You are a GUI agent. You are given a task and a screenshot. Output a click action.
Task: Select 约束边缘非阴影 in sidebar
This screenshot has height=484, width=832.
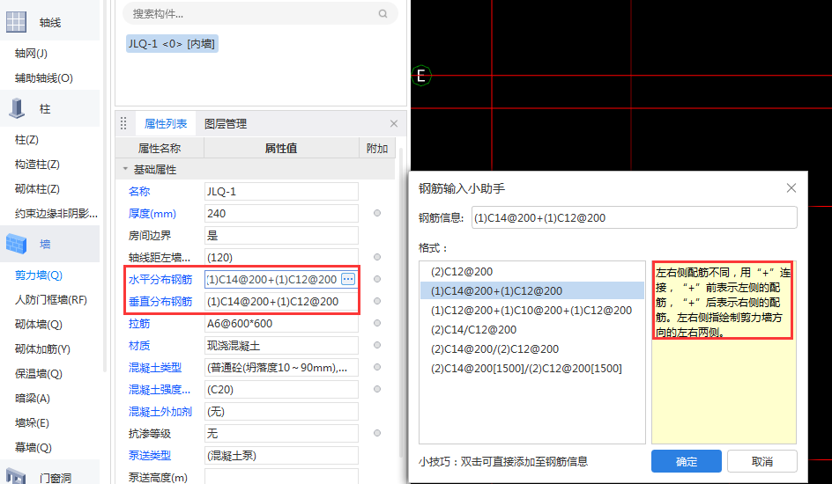(x=56, y=214)
